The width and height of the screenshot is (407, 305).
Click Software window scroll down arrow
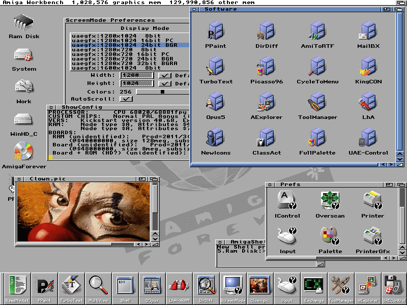(400, 159)
